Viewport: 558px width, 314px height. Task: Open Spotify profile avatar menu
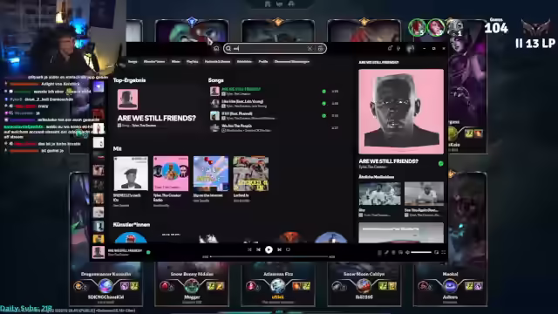410,49
